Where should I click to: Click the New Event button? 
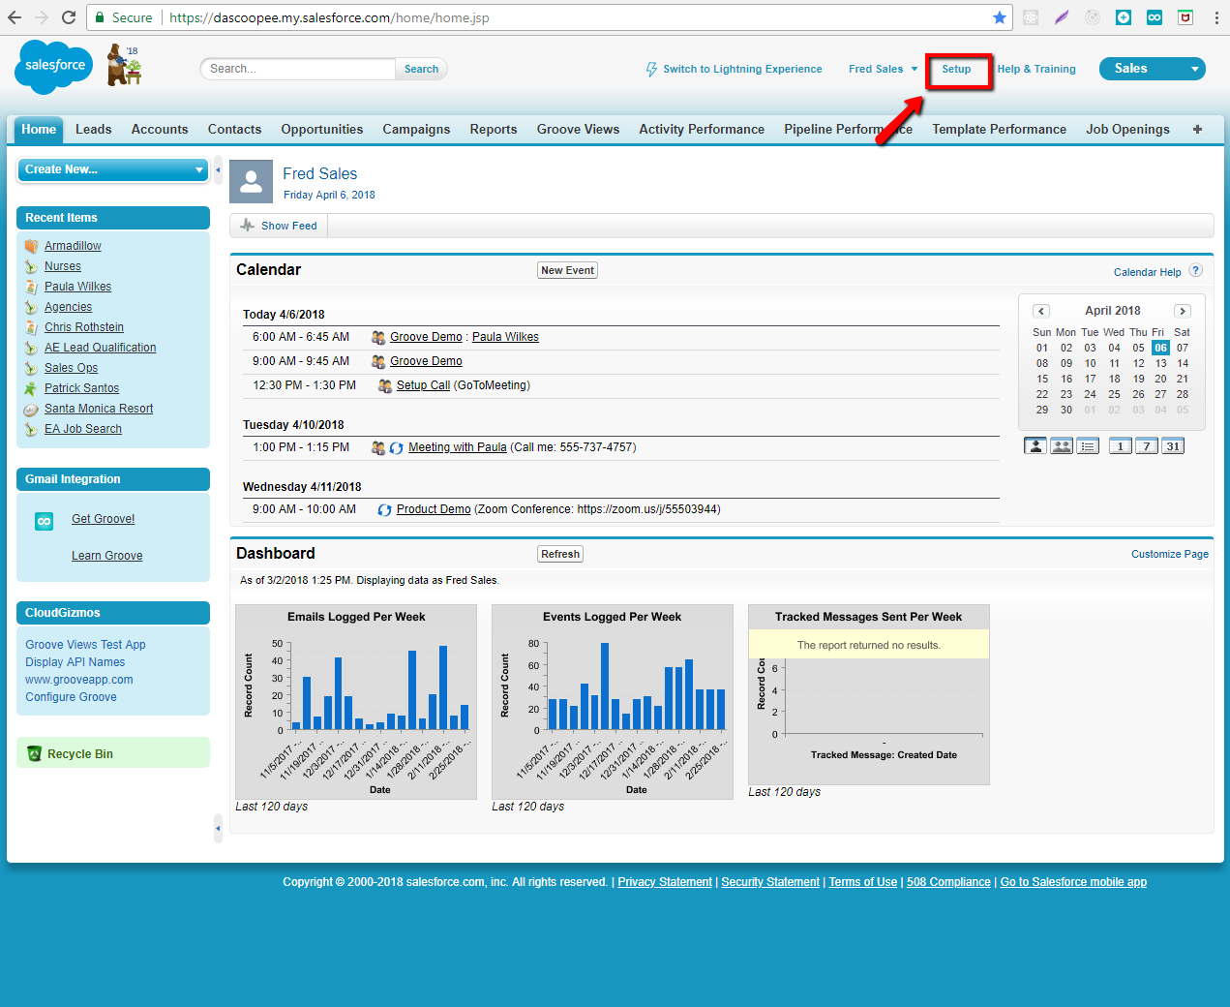[567, 270]
